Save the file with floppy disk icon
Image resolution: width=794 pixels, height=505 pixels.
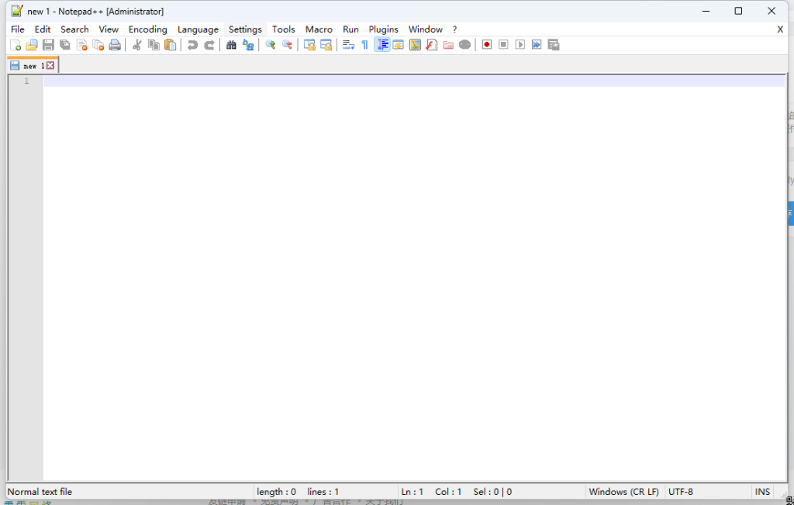click(48, 45)
